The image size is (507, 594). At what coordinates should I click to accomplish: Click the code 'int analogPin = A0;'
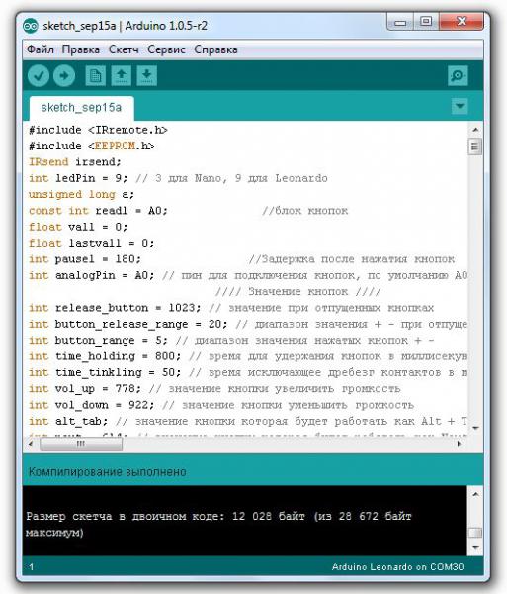click(x=92, y=276)
